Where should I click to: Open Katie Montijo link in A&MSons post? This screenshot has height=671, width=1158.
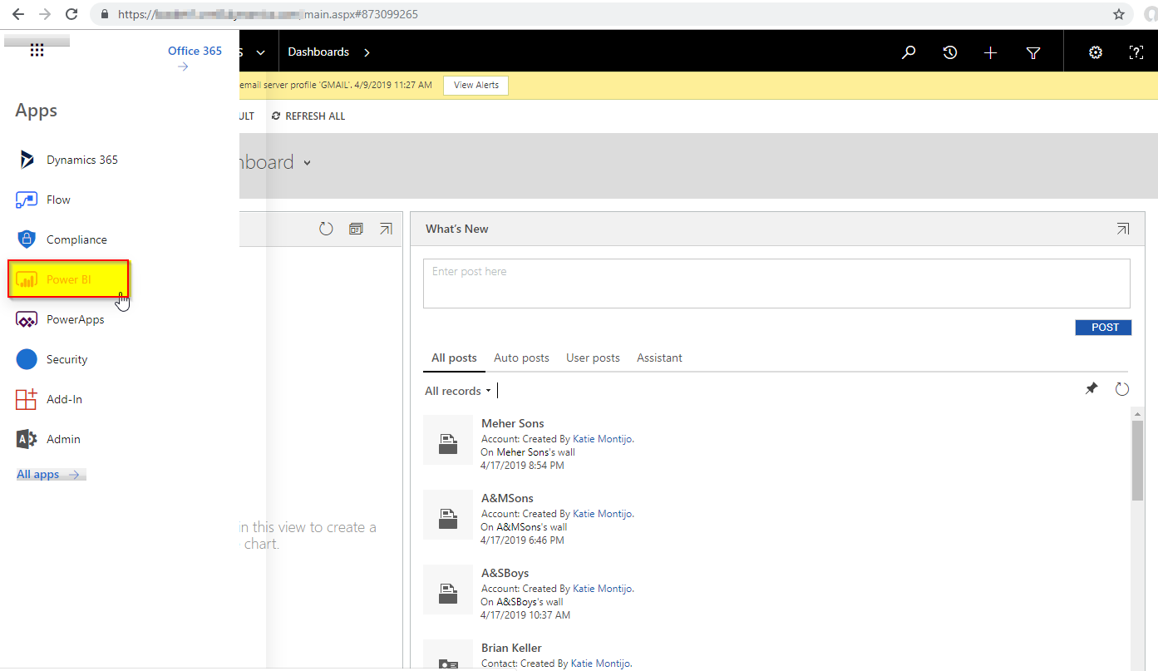[x=603, y=514]
